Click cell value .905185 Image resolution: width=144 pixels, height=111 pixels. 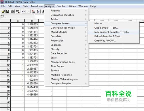pos(32,50)
